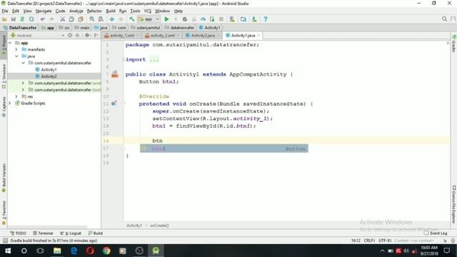
Task: Open the Terminal tool window
Action: click(43, 233)
